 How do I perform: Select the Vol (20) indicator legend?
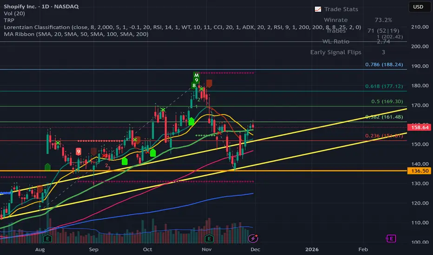(x=14, y=13)
